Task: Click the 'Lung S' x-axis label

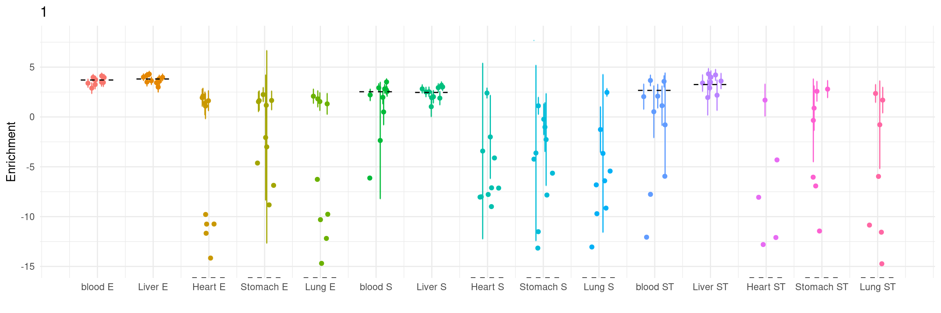Action: click(x=599, y=287)
